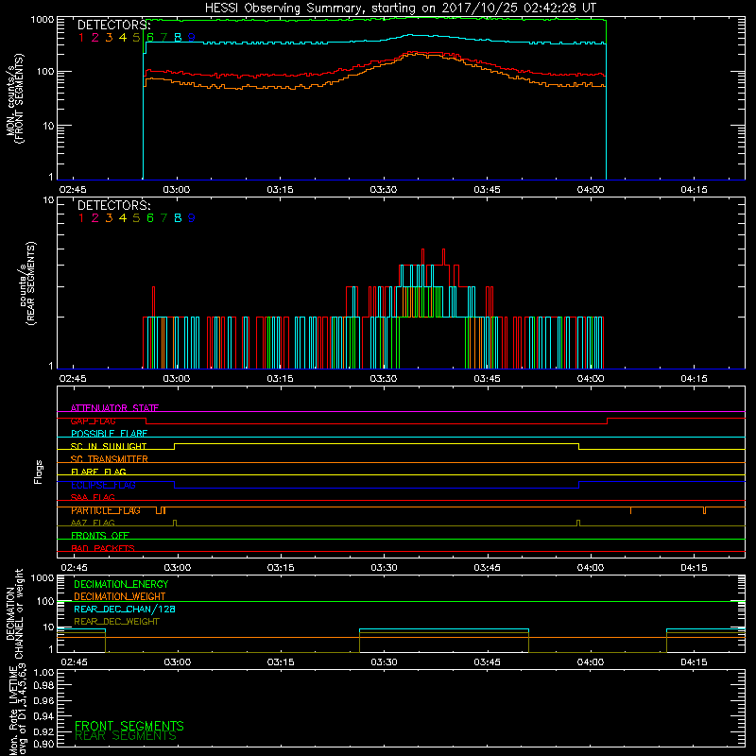This screenshot has width=756, height=756.
Task: Click the 03:30 time label under the front segments plot
Action: 384,190
